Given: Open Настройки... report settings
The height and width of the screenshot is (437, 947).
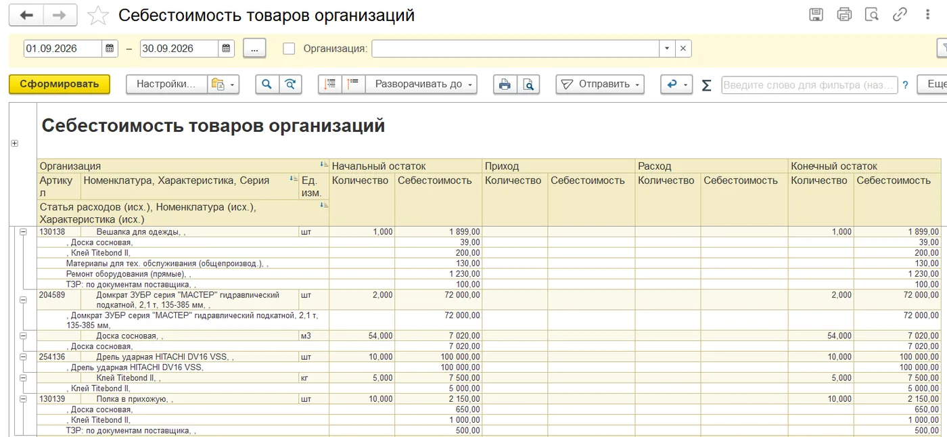Looking at the screenshot, I should coord(166,84).
